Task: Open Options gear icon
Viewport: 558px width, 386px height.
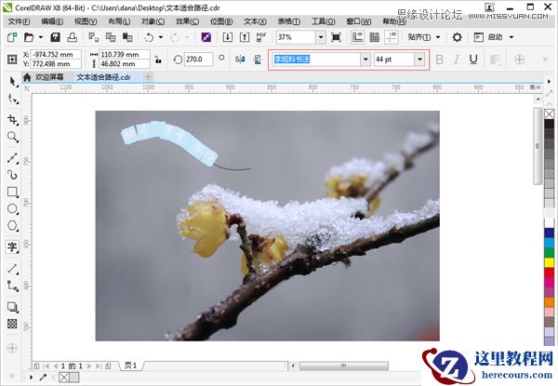Action: point(457,37)
